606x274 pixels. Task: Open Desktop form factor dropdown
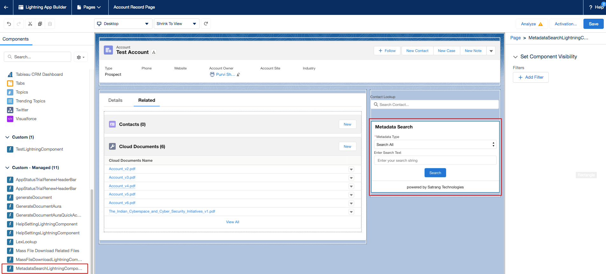[x=123, y=24]
